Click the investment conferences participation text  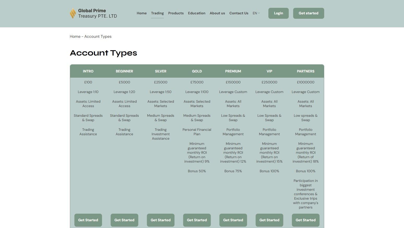306,194
